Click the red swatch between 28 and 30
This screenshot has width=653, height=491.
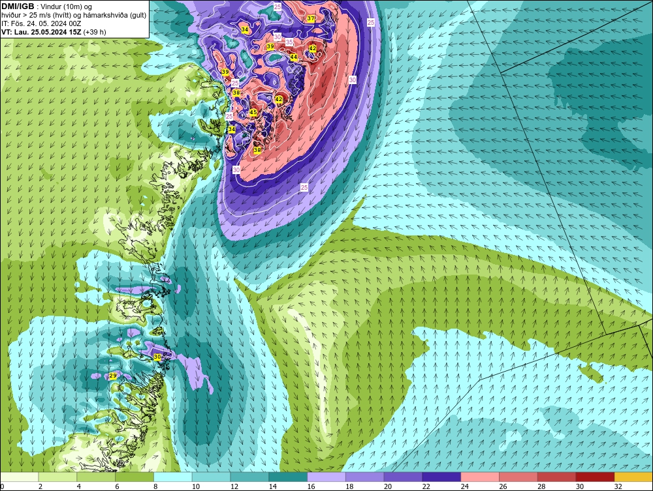(556, 477)
